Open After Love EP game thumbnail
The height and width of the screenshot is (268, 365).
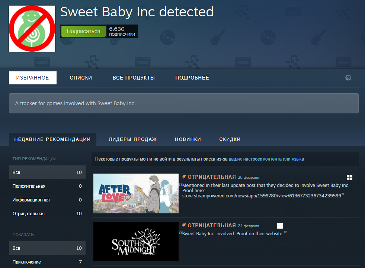coord(136,193)
